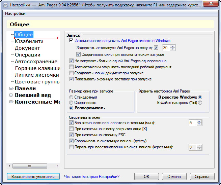Viewport: 221px width, 185px height.
Task: Decrease the autostart delay seconds value
Action: tap(172, 49)
